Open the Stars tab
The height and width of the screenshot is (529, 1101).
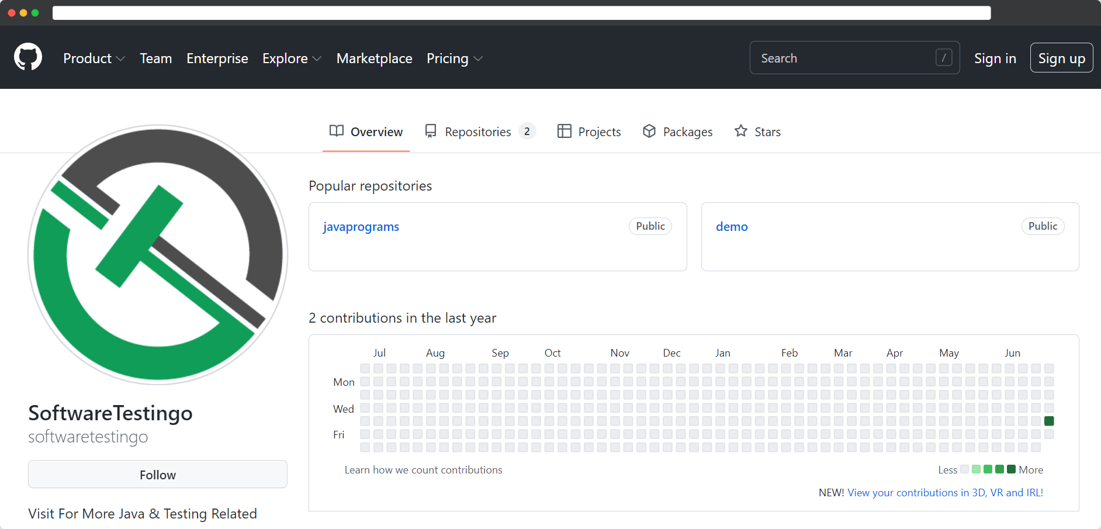coord(757,132)
